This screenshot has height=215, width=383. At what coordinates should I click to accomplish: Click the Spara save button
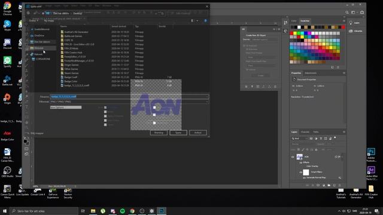(178, 133)
